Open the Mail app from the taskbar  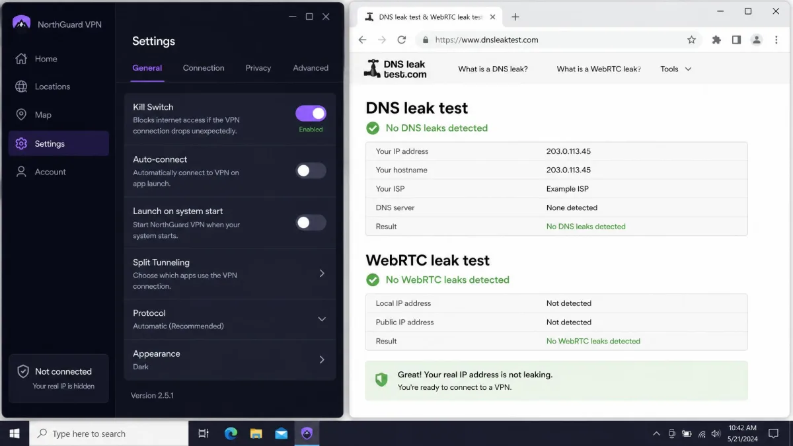click(x=282, y=433)
